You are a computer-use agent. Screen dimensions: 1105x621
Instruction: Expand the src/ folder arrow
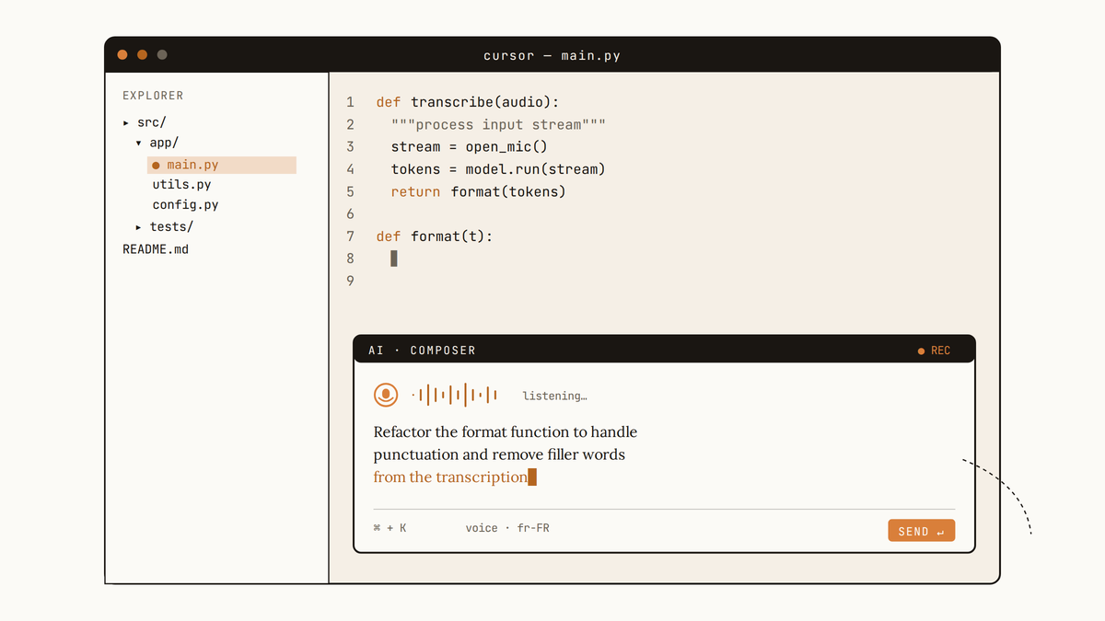(x=126, y=122)
